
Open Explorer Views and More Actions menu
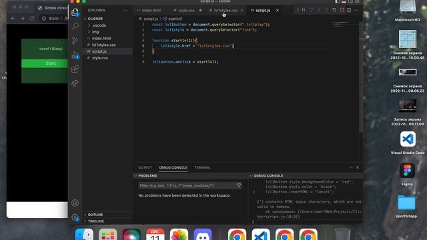(x=125, y=11)
